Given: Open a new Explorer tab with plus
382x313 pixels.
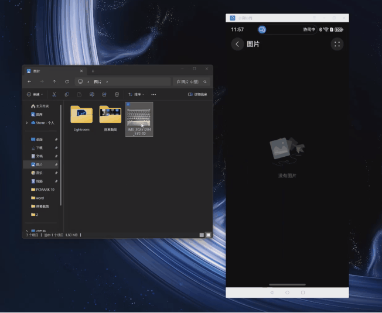Looking at the screenshot, I should click(x=93, y=71).
